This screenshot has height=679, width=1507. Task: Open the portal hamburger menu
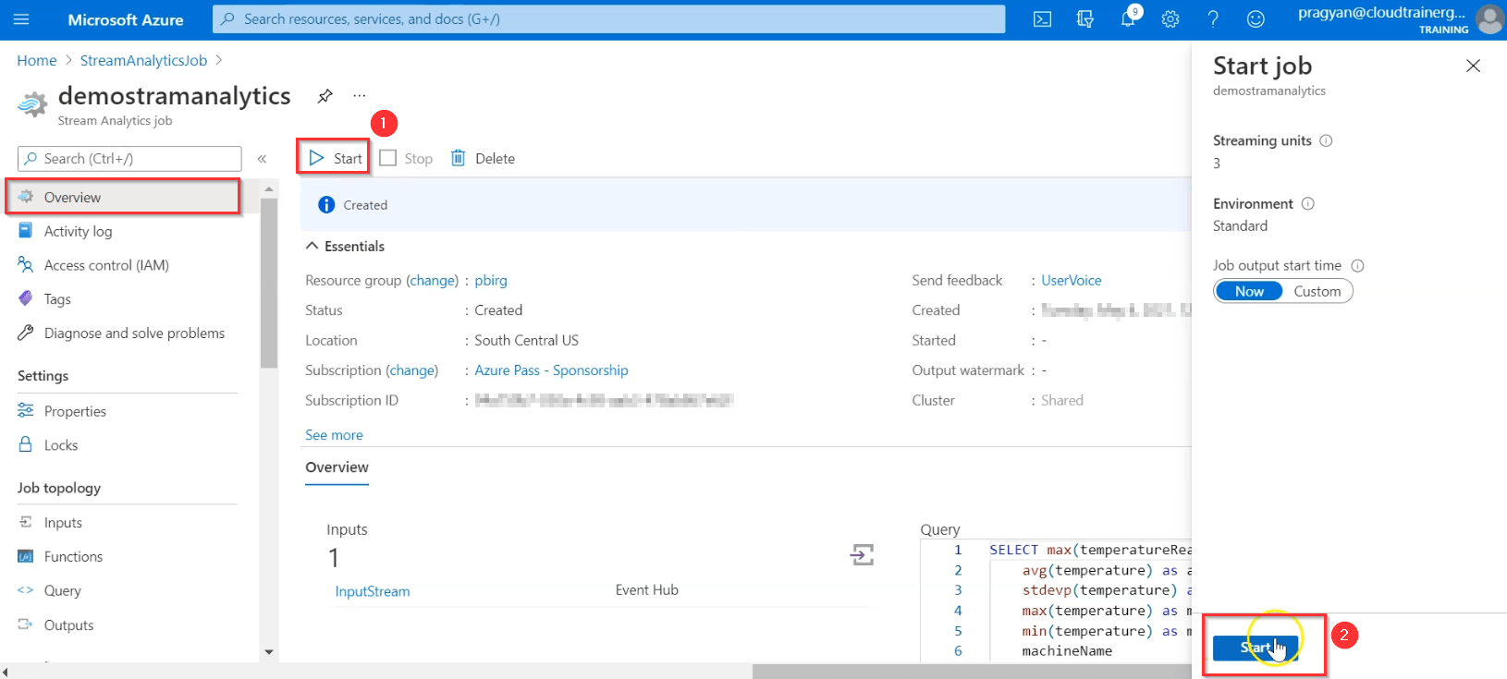click(x=22, y=19)
